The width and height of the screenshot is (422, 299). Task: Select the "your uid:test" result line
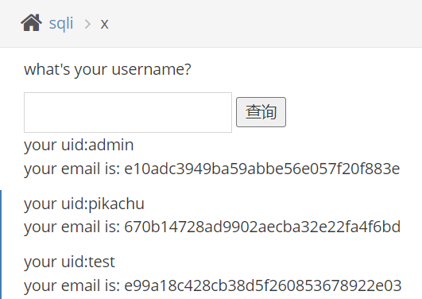[69, 262]
